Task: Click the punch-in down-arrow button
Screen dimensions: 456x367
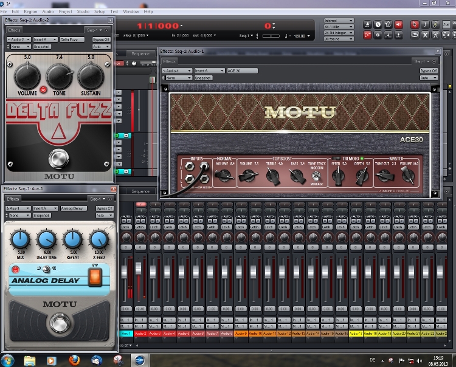Action: [388, 35]
